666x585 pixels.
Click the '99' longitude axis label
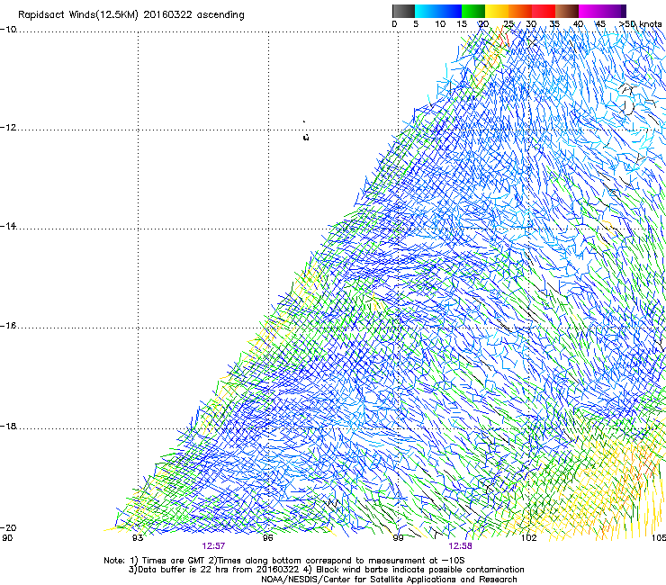tap(398, 538)
